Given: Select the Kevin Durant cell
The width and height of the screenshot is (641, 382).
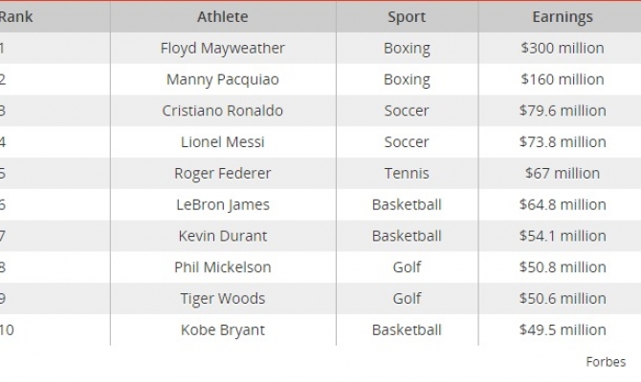Looking at the screenshot, I should click(x=223, y=236).
